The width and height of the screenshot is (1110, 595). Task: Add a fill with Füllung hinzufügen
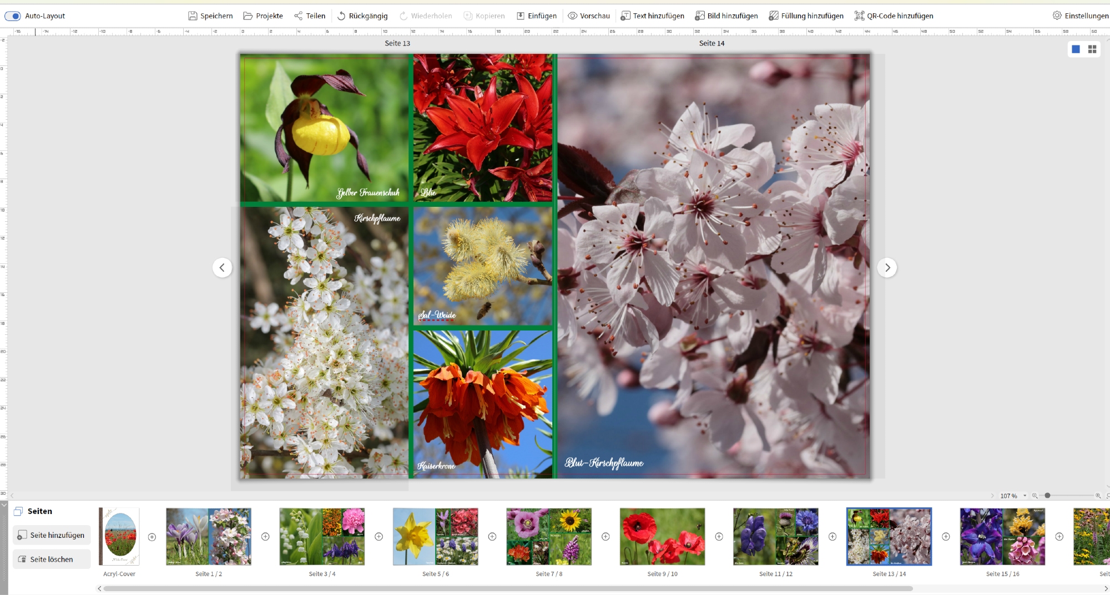coord(806,16)
